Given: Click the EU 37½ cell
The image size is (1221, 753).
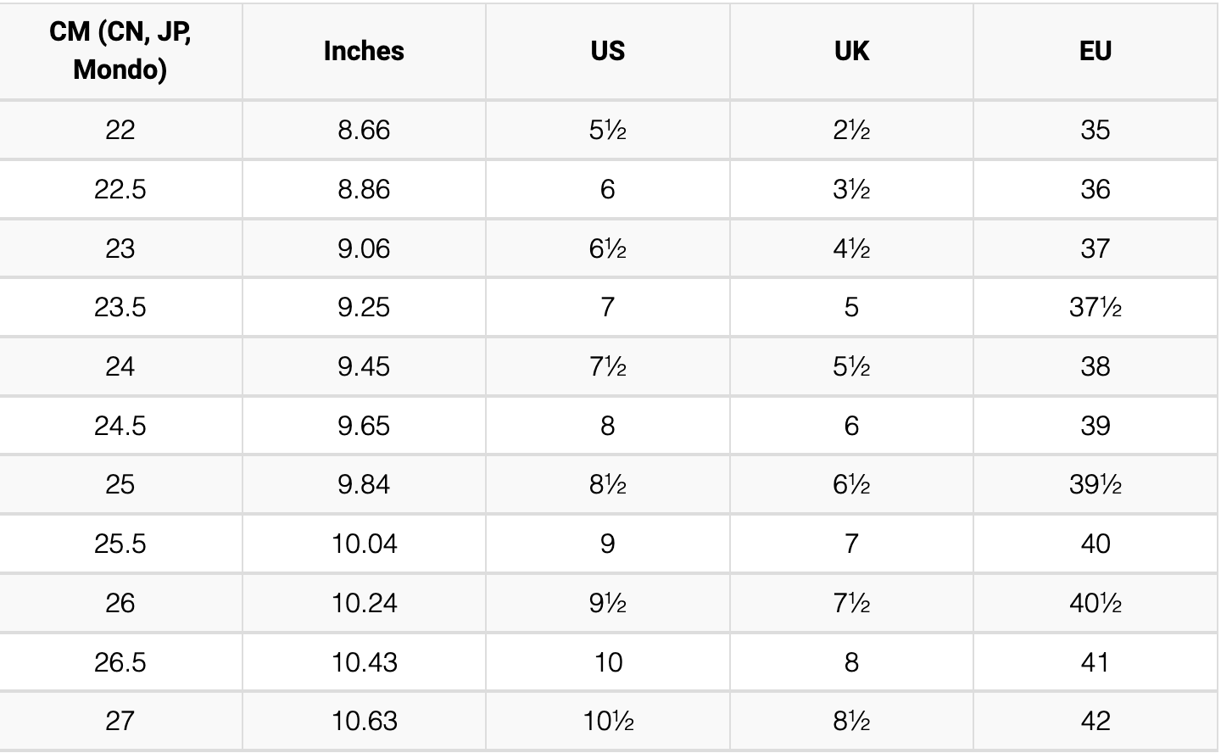Looking at the screenshot, I should point(1096,307).
